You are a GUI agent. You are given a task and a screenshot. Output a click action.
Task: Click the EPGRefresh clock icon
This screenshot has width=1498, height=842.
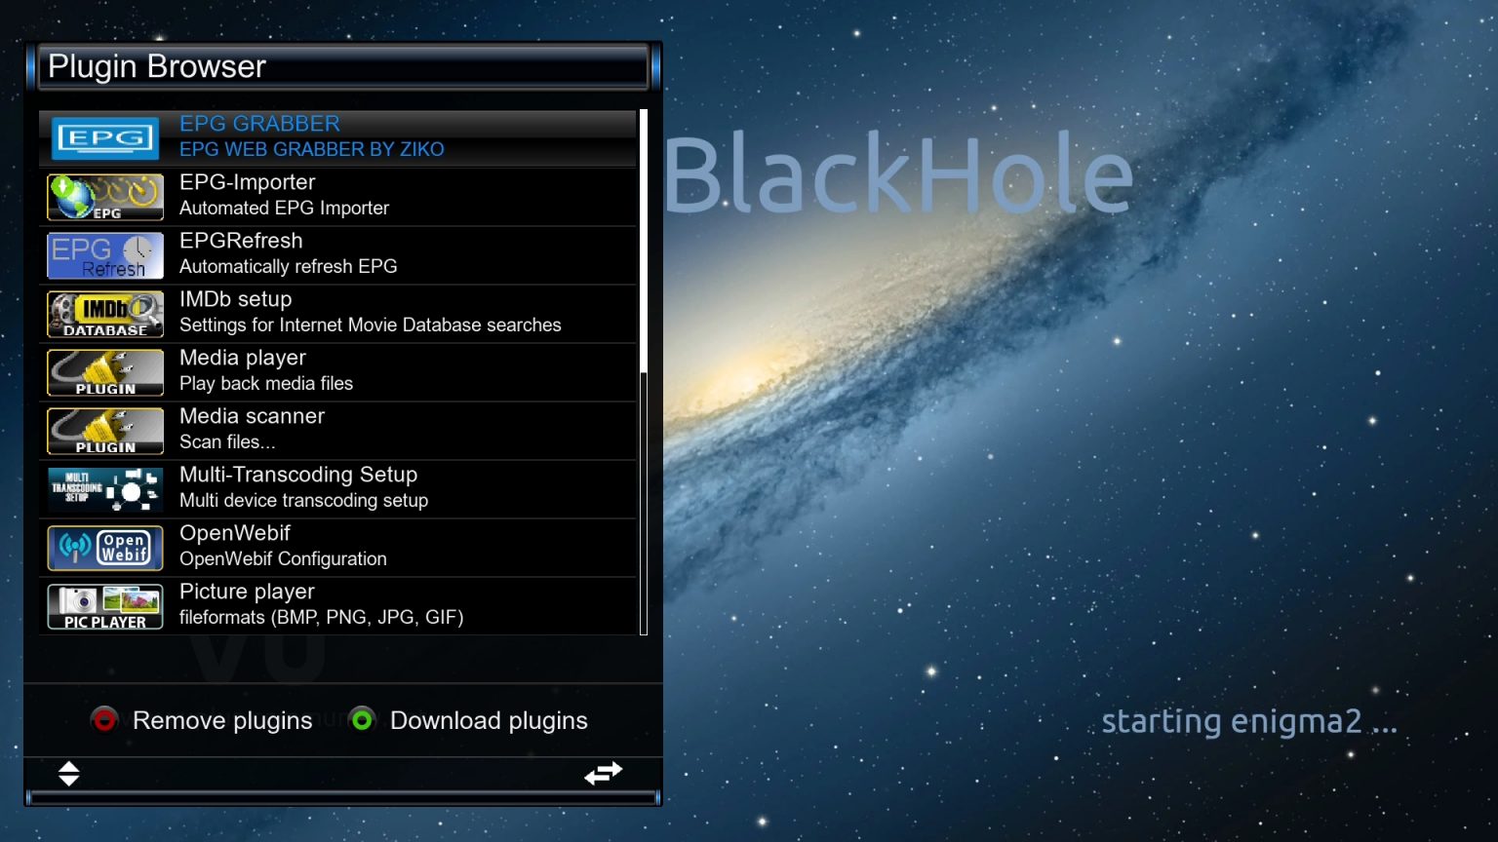[x=105, y=255]
